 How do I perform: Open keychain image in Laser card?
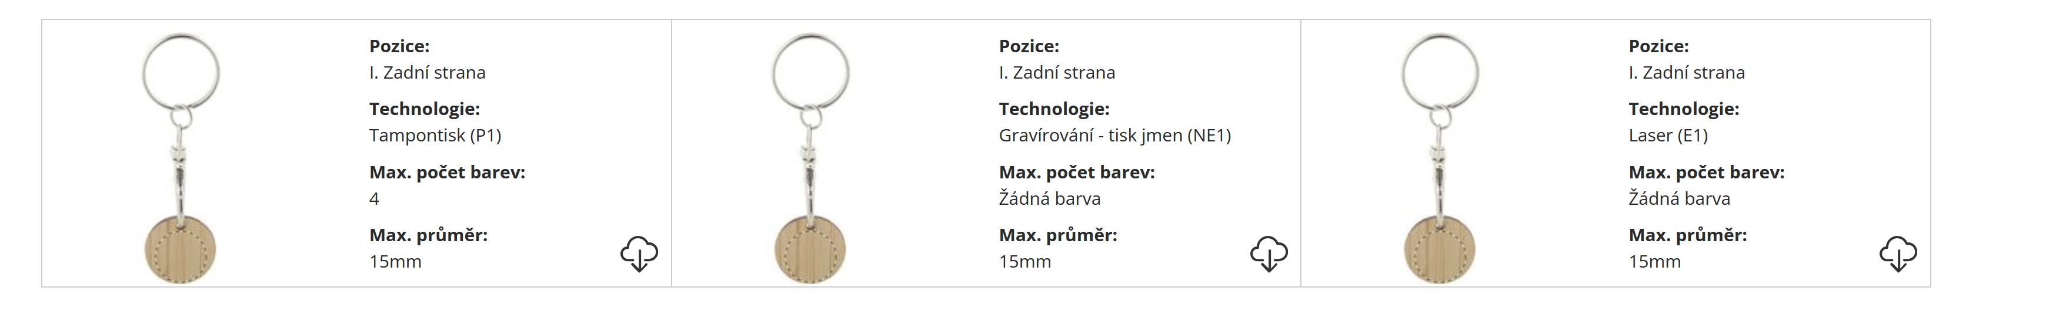pos(1440,158)
